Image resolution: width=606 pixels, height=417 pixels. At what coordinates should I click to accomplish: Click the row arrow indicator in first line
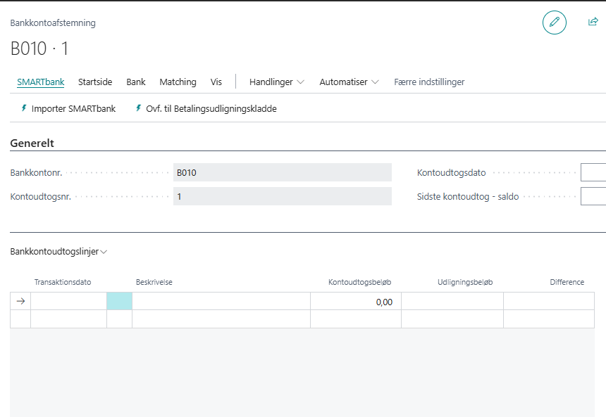[20, 301]
